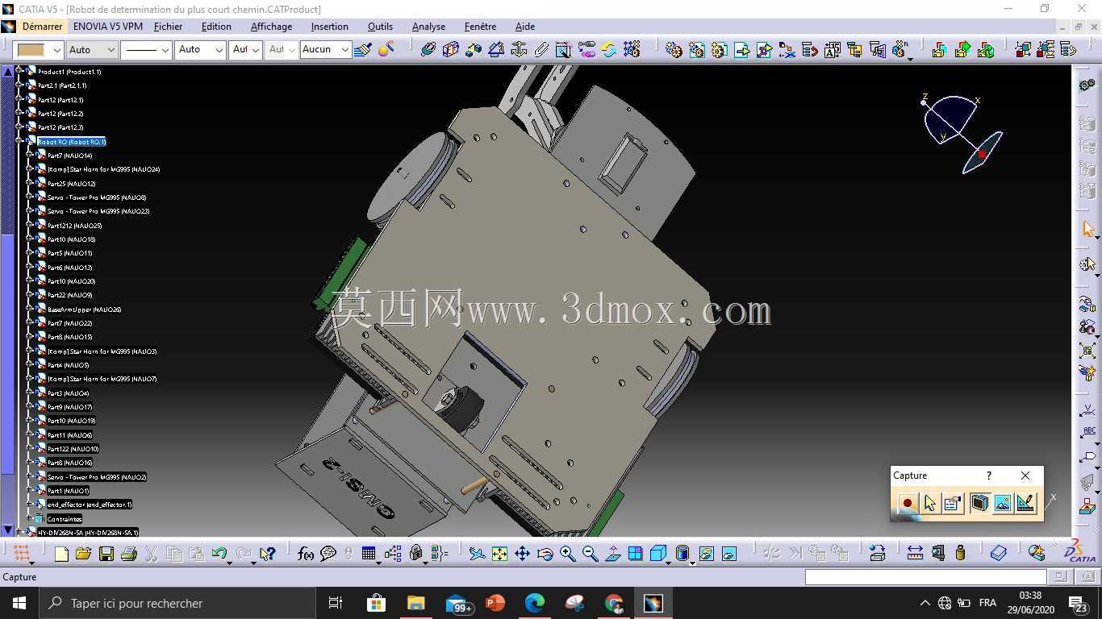Click the Measure Between icon

(915, 554)
